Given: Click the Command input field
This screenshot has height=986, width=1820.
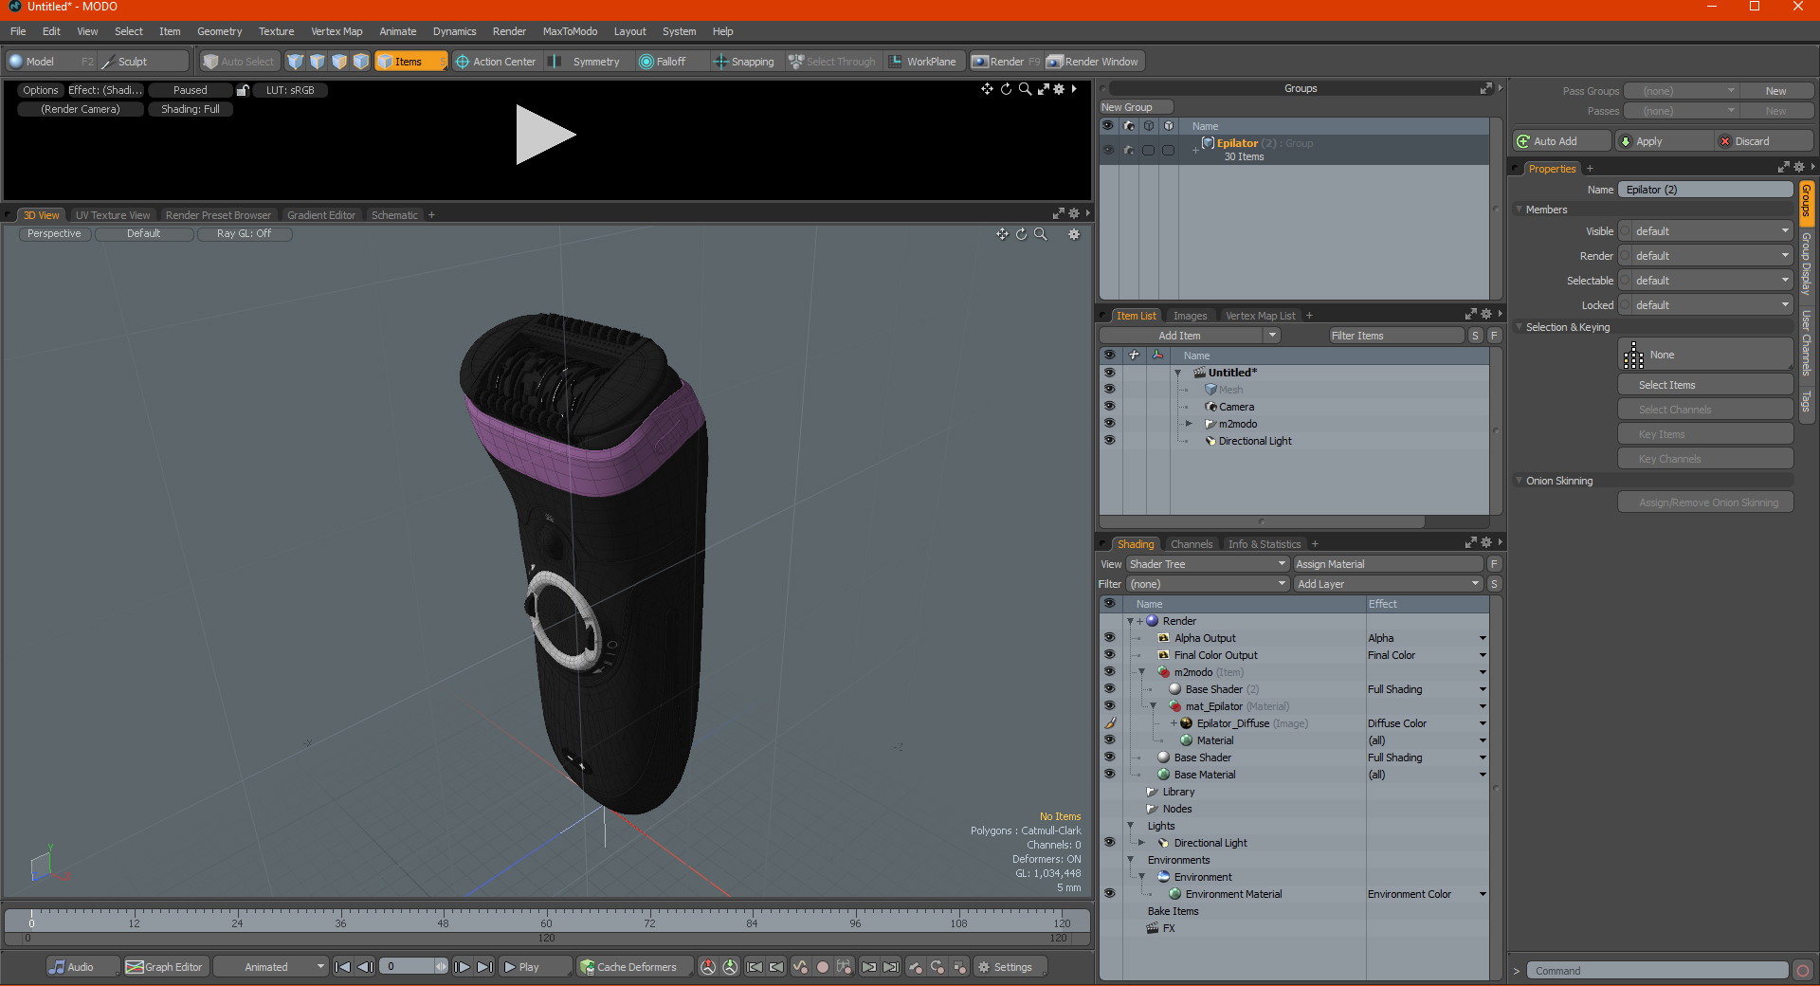Looking at the screenshot, I should point(1658,971).
